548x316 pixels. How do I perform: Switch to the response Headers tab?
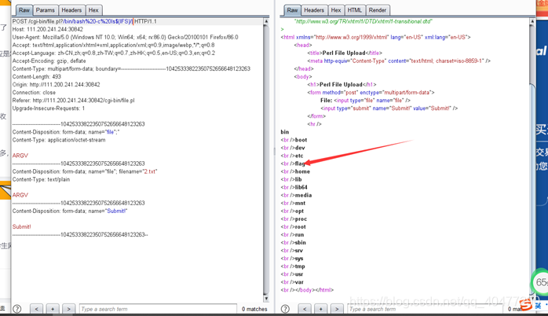[314, 10]
